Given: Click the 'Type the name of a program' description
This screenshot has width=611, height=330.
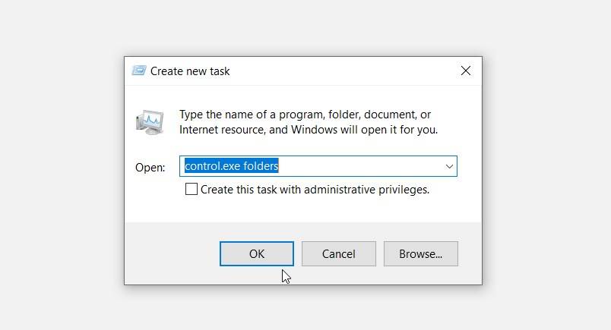Looking at the screenshot, I should pos(309,122).
